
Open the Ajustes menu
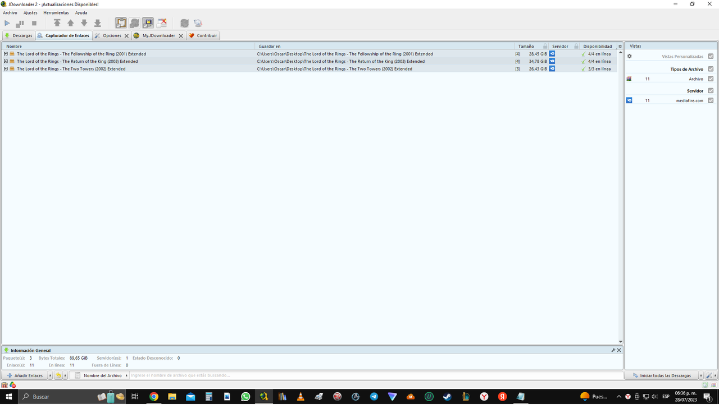coord(30,12)
